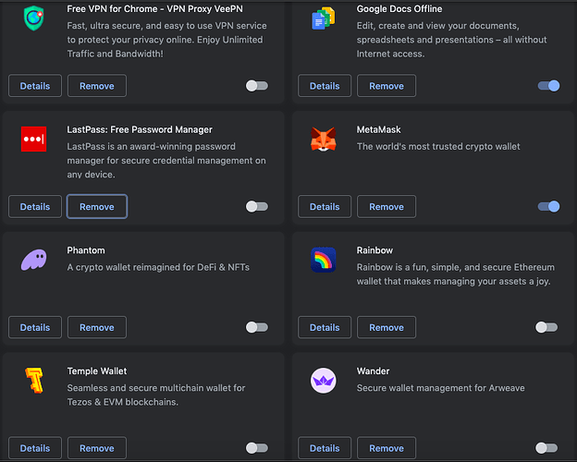Remove the Wander extension
The width and height of the screenshot is (577, 462).
(387, 447)
